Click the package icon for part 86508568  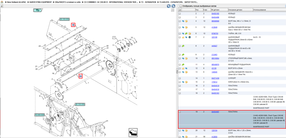[x=186, y=21]
